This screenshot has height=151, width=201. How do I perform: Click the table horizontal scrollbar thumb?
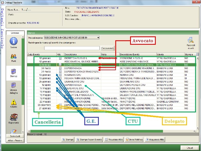click(x=97, y=131)
